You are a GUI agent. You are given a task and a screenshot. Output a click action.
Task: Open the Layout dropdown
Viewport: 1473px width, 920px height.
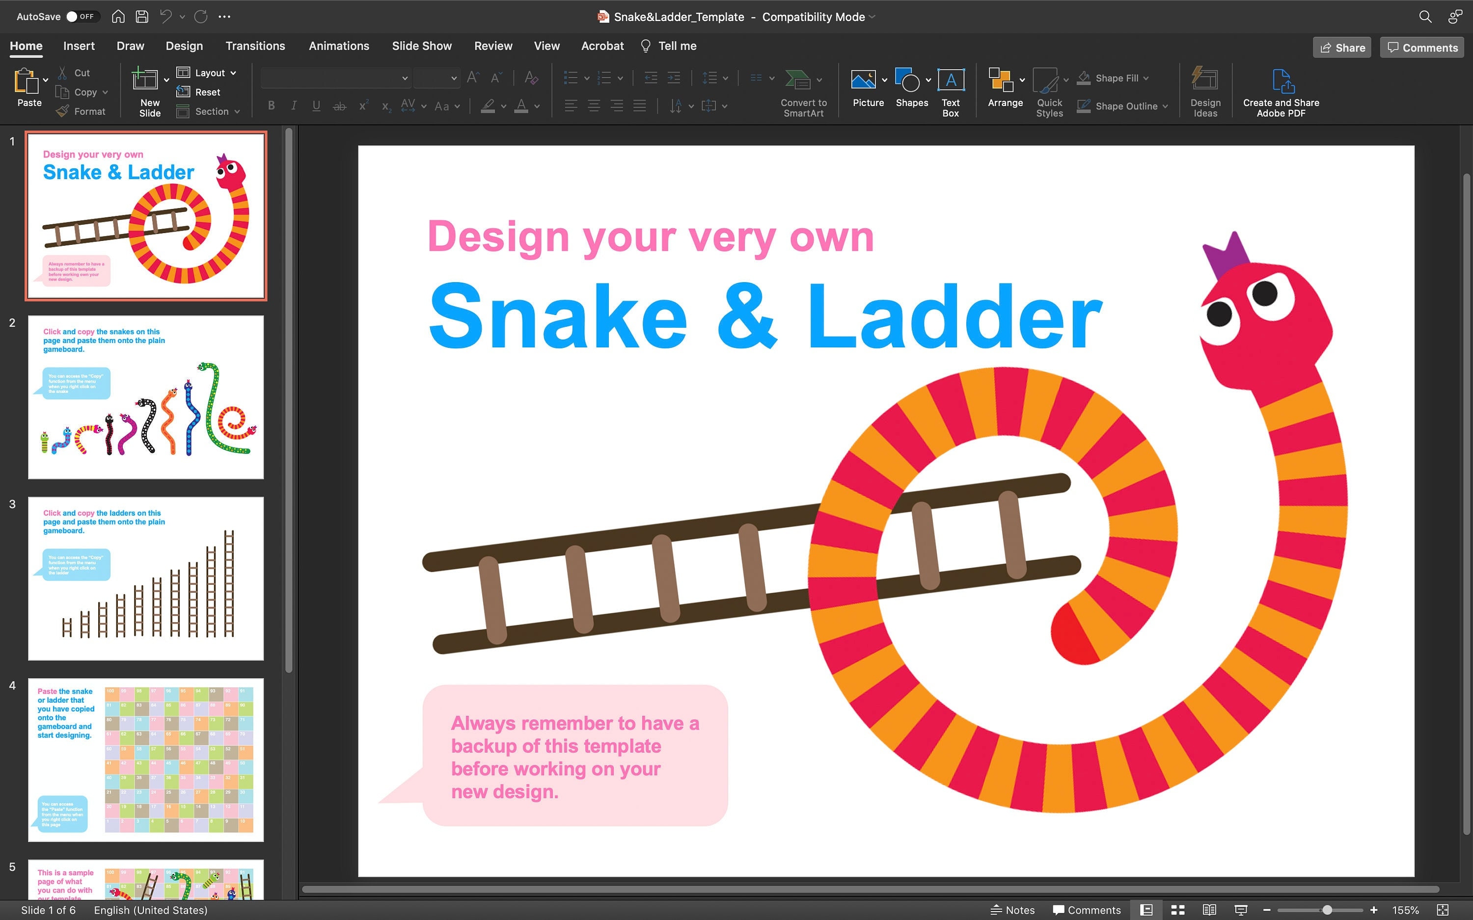206,73
